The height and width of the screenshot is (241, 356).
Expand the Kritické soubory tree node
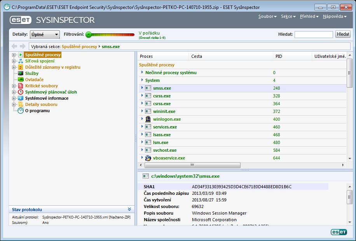14,86
